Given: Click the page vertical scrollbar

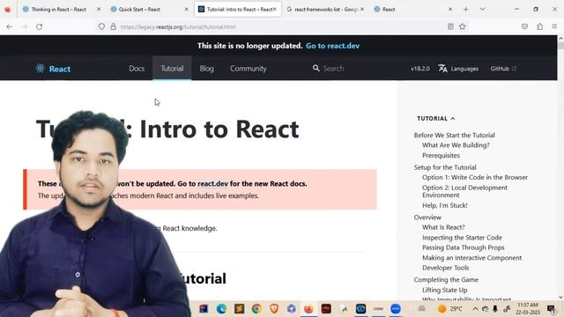Looking at the screenshot, I should (x=560, y=167).
